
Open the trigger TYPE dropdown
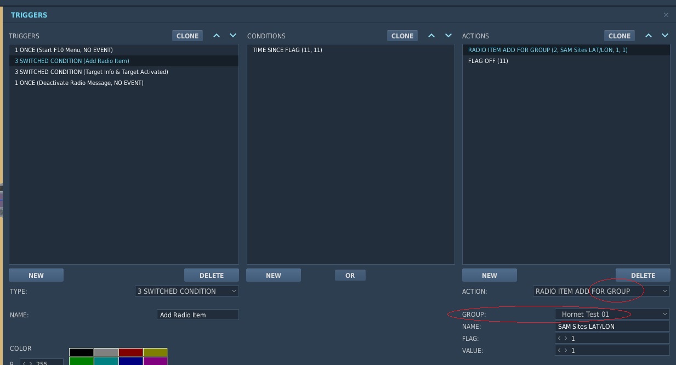pyautogui.click(x=187, y=291)
